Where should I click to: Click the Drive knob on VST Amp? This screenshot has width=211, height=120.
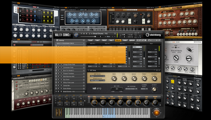tap(114, 79)
